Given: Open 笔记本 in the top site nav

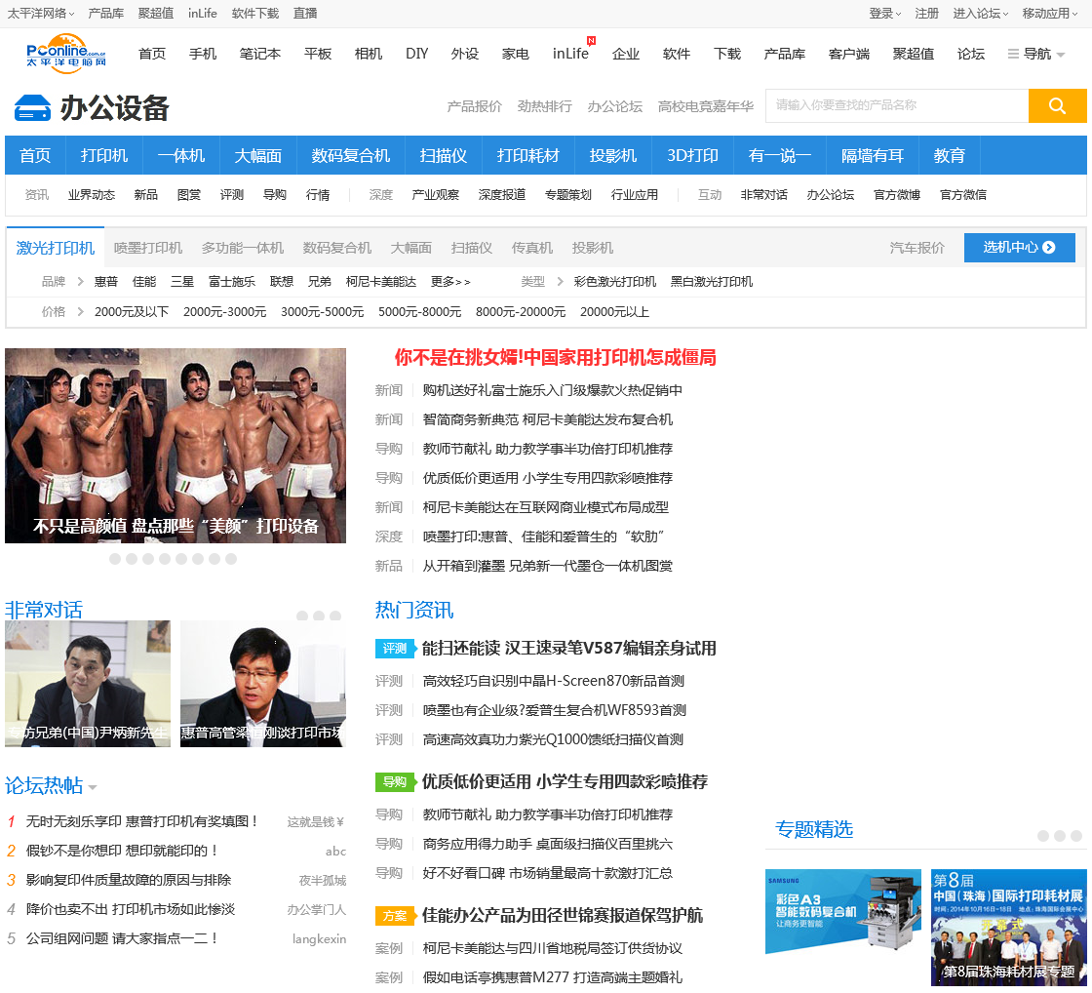Looking at the screenshot, I should click(259, 54).
